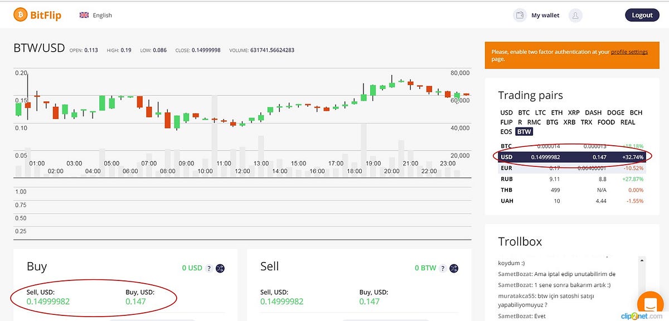Click sell price 0.14999982 in Sell panel

point(282,302)
